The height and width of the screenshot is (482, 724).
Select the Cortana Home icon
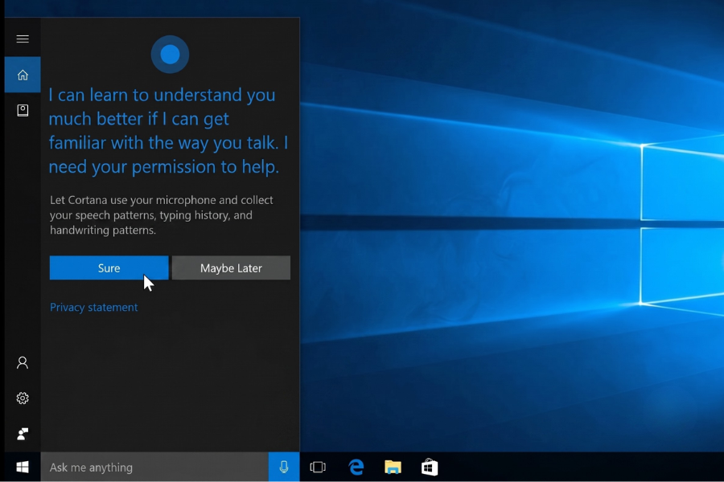[23, 75]
